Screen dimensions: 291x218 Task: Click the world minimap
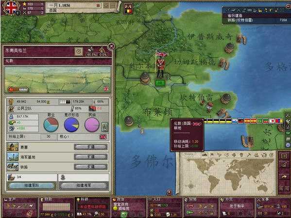coord(227,176)
